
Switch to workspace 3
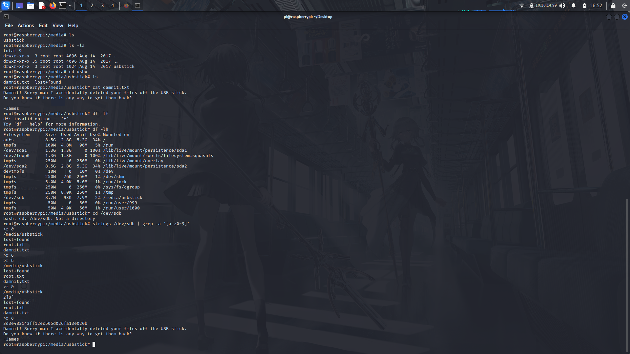[x=102, y=6]
